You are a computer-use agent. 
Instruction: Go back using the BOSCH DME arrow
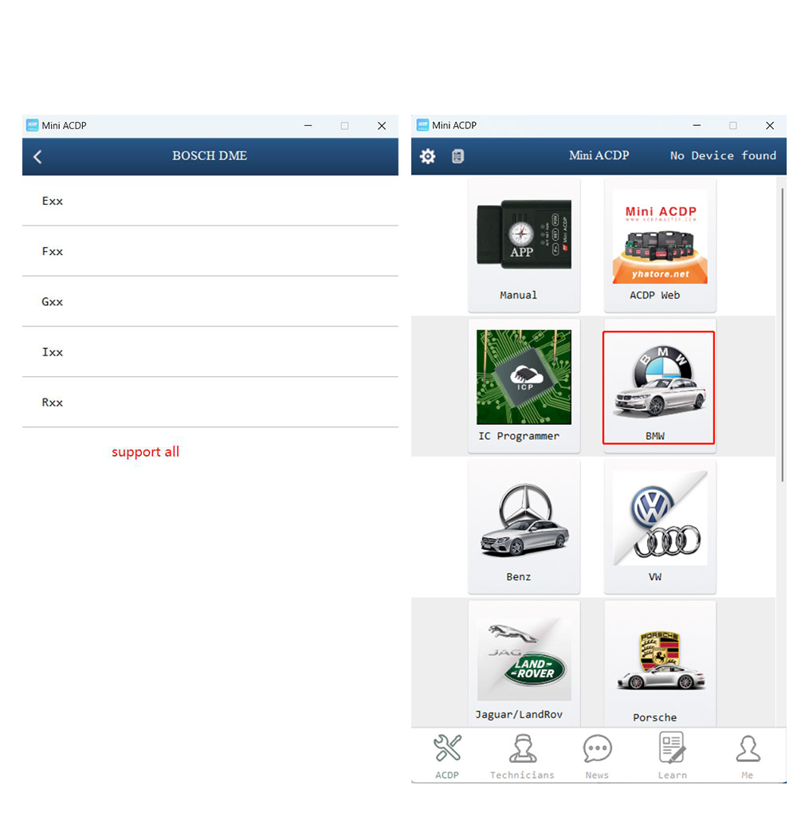(x=37, y=157)
